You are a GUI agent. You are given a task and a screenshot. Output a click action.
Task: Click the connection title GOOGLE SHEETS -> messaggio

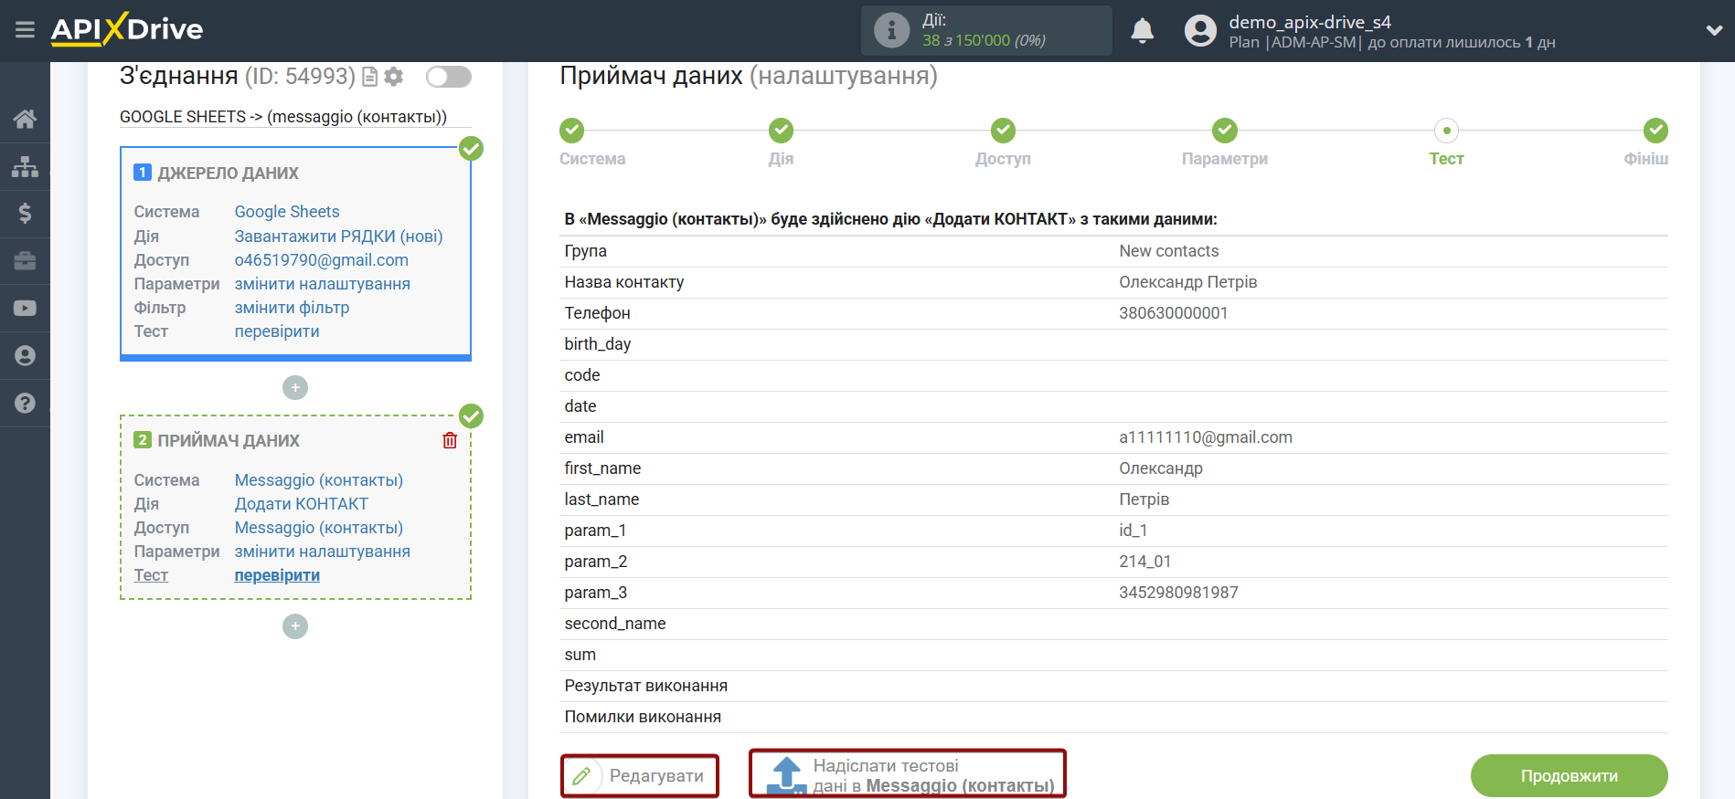coord(283,117)
